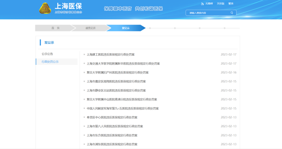Click the magnifier search icon
Screen dimensions: 282x149
click(232, 13)
